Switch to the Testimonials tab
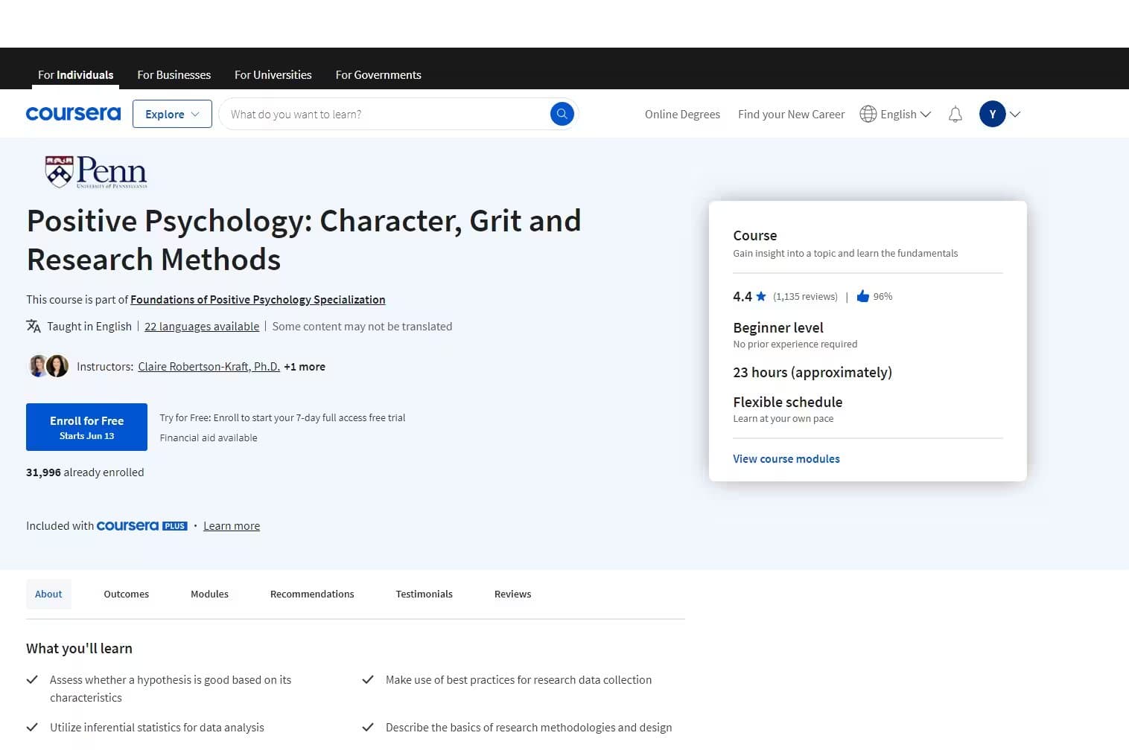 424,594
